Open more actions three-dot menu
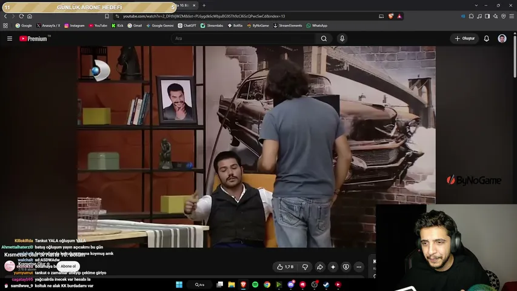 [359, 267]
